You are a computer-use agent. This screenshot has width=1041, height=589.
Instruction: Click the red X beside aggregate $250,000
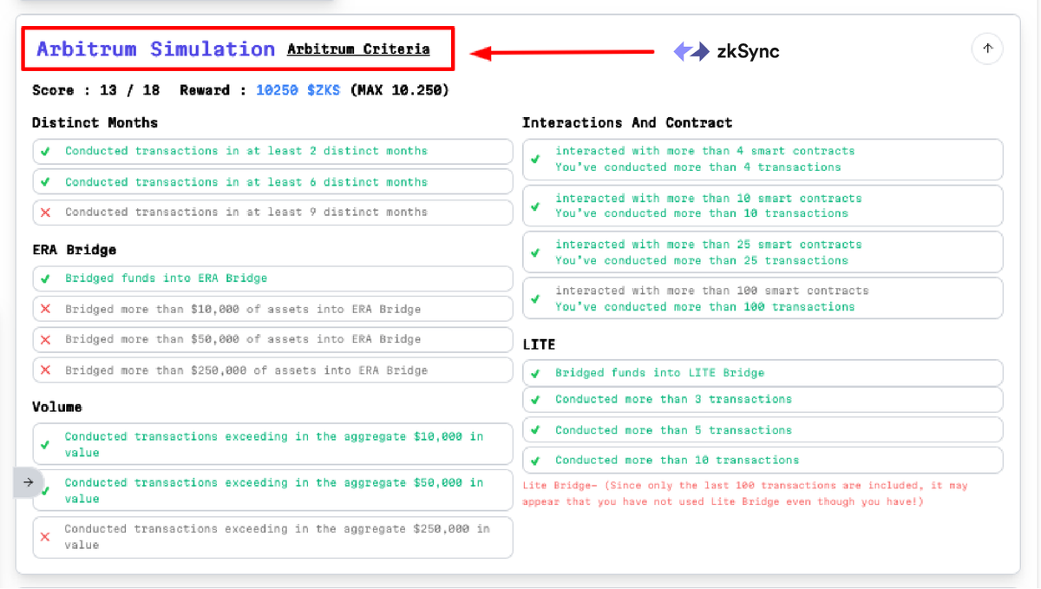[x=45, y=537]
